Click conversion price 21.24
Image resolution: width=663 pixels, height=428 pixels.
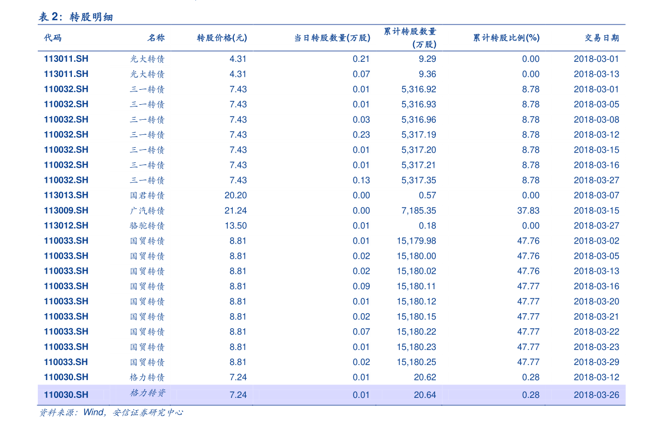coord(235,211)
